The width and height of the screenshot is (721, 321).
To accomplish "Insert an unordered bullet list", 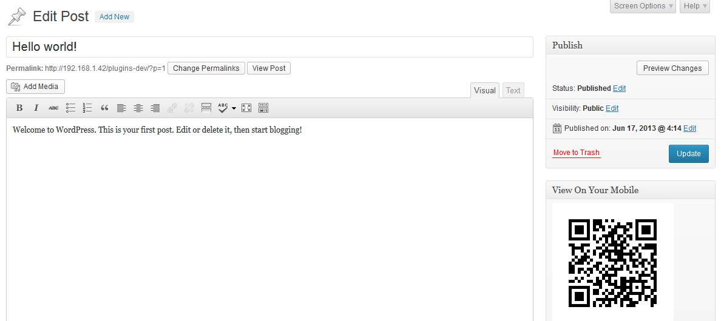I will pyautogui.click(x=70, y=108).
